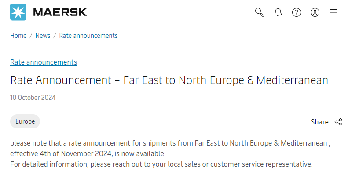The height and width of the screenshot is (179, 352).
Task: Open the user account profile icon
Action: (x=315, y=12)
